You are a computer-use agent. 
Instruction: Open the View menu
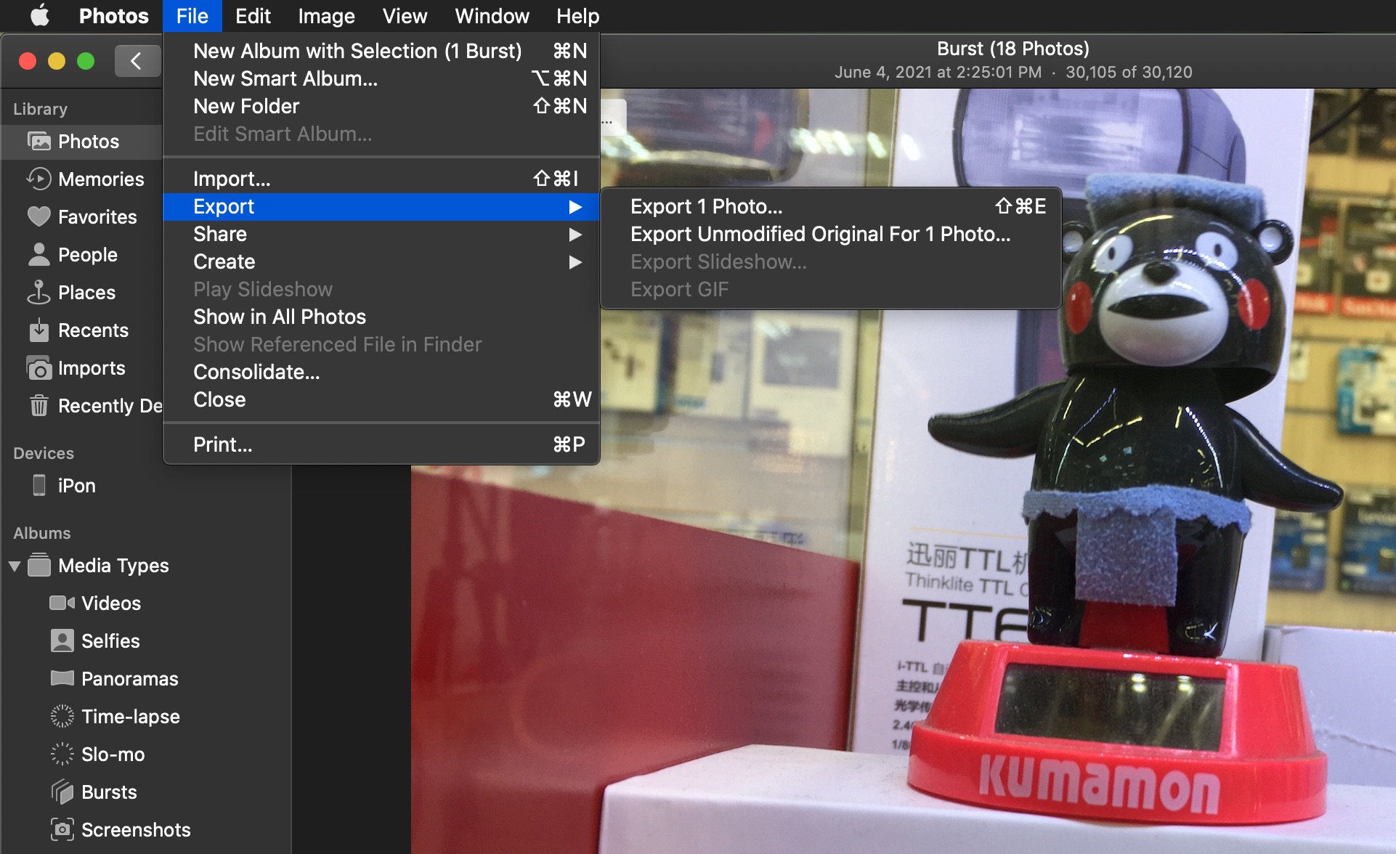pos(405,16)
